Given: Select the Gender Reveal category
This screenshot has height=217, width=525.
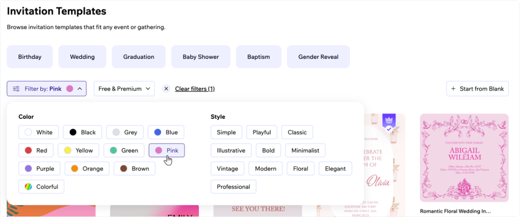Looking at the screenshot, I should tap(319, 57).
